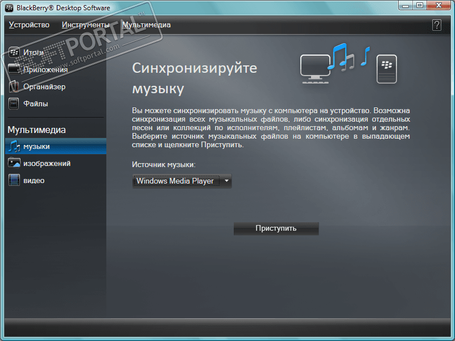Viewport: 455px width, 341px height.
Task: Open the Инструменты menu
Action: (85, 25)
